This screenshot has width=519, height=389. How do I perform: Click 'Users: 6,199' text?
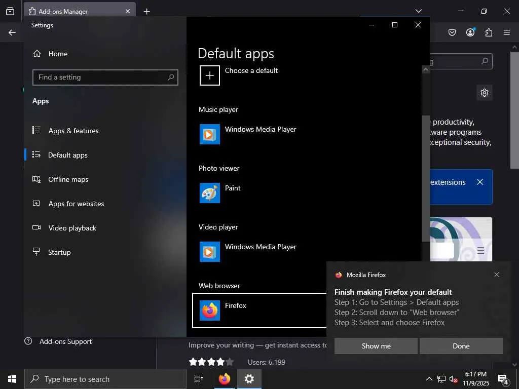(267, 362)
